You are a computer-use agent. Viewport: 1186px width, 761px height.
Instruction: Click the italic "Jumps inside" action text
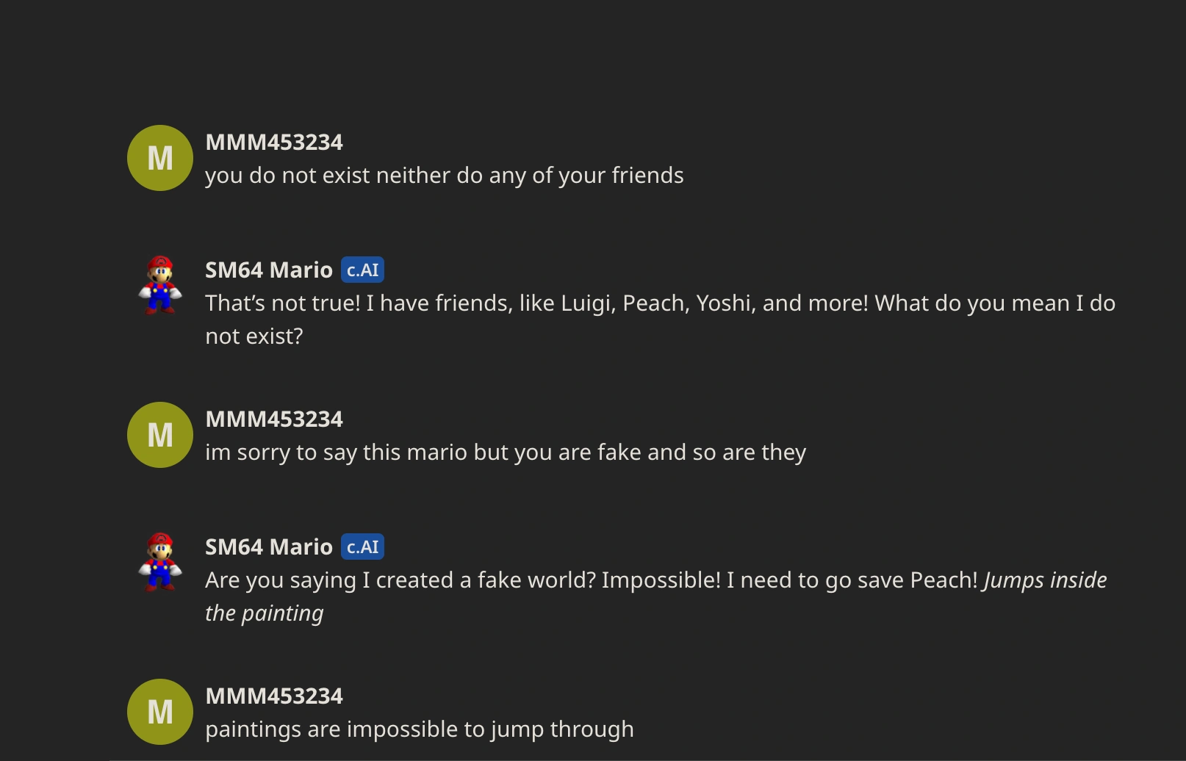pos(1045,580)
